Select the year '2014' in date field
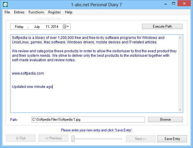Viewport: 193px width, 148px height. pos(55,27)
